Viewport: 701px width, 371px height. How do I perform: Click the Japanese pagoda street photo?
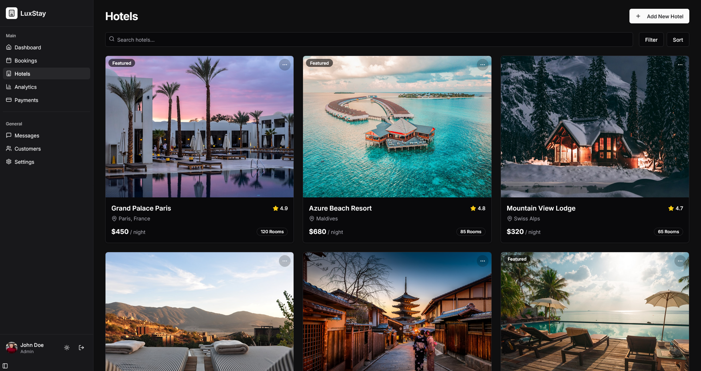tap(397, 311)
